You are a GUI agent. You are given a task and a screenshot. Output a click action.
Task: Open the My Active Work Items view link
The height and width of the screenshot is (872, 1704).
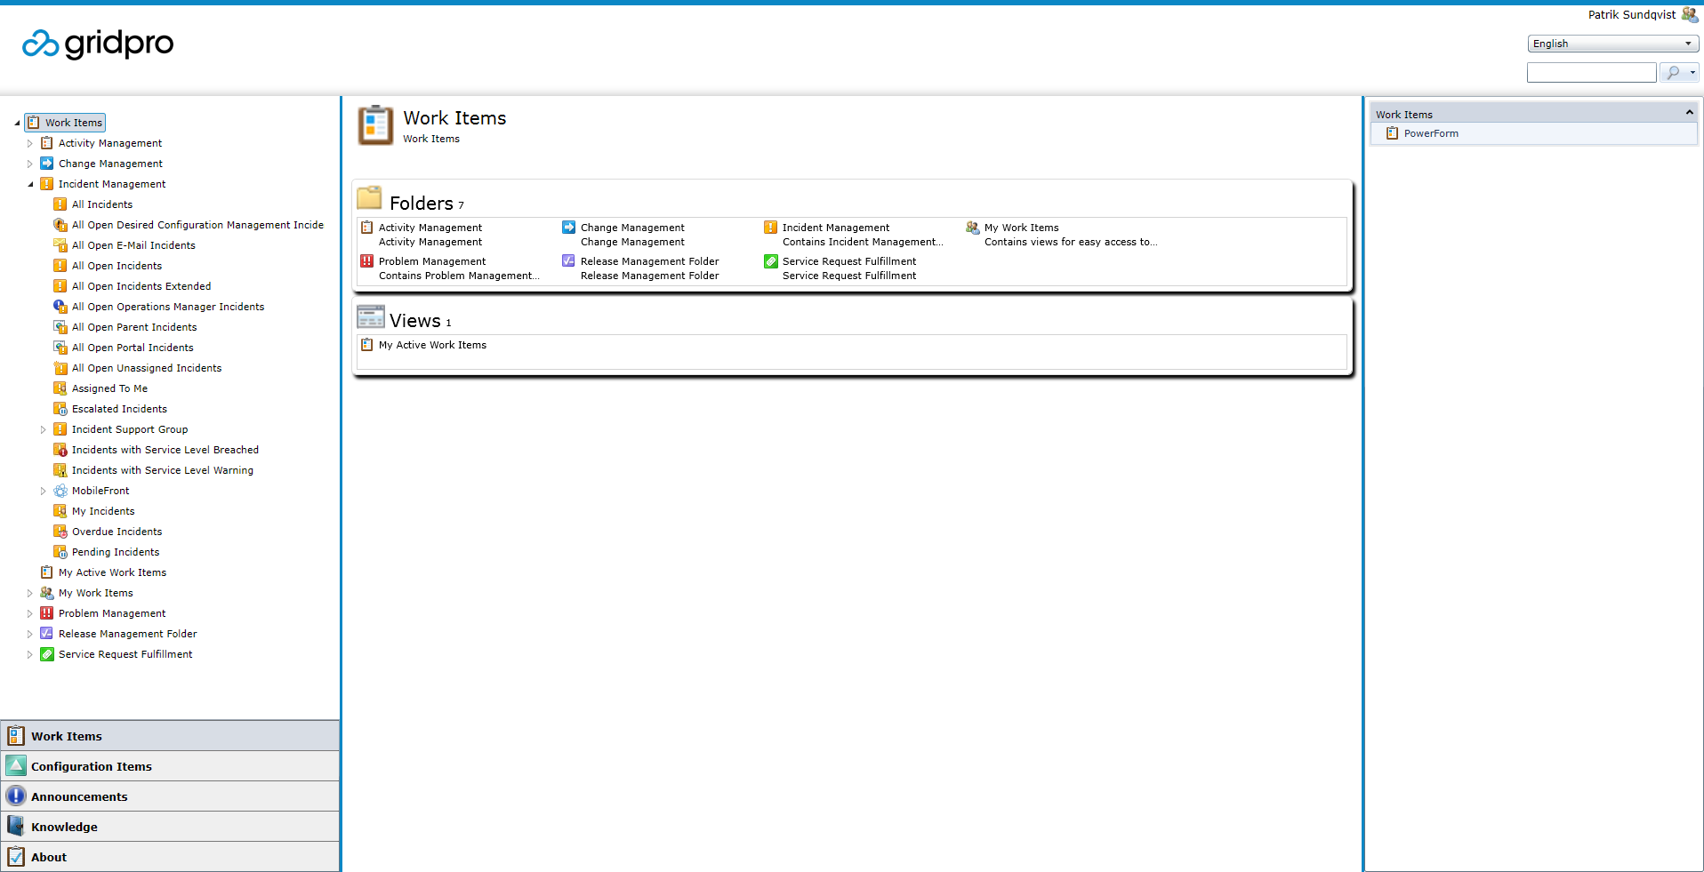(x=432, y=345)
